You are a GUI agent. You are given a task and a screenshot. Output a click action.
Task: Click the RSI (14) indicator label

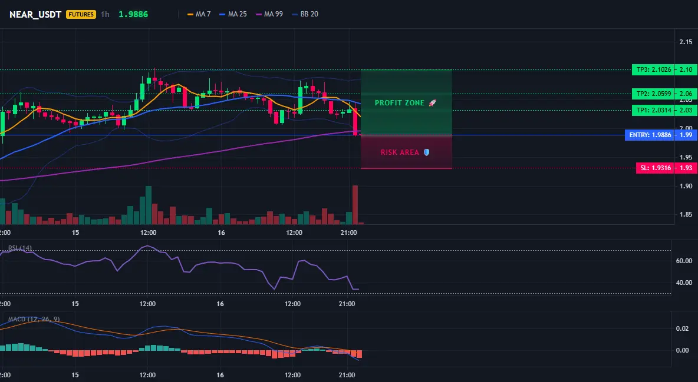(x=20, y=248)
